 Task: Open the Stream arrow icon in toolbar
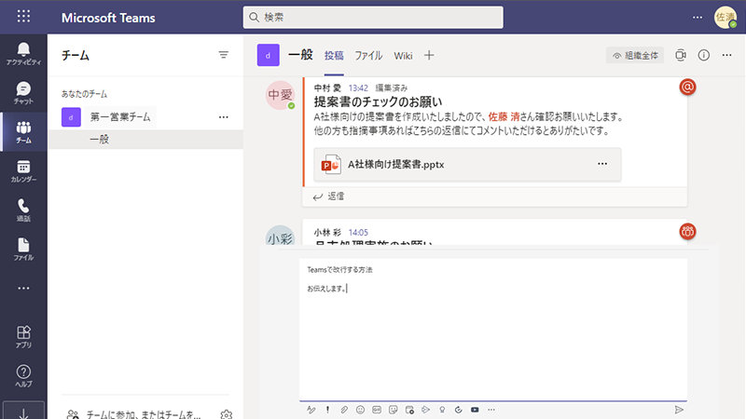(x=425, y=410)
